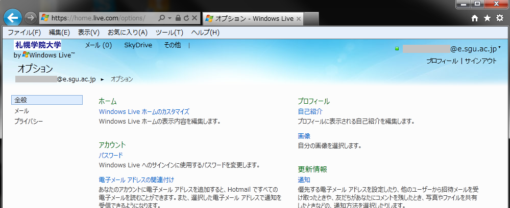
Task: Refresh the page with the reload icon
Action: [186, 18]
